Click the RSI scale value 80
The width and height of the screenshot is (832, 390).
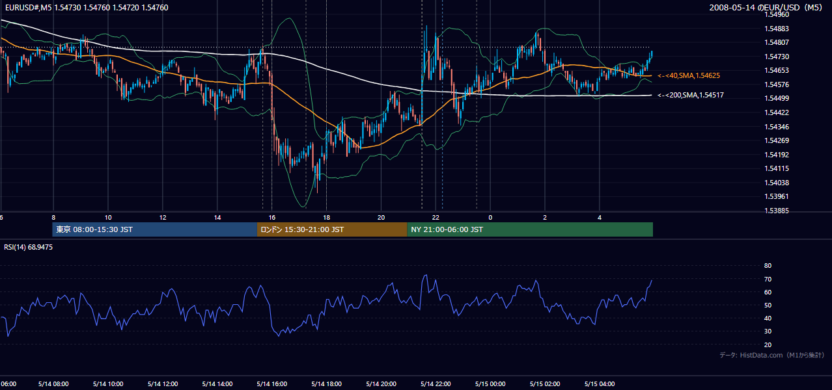point(768,266)
